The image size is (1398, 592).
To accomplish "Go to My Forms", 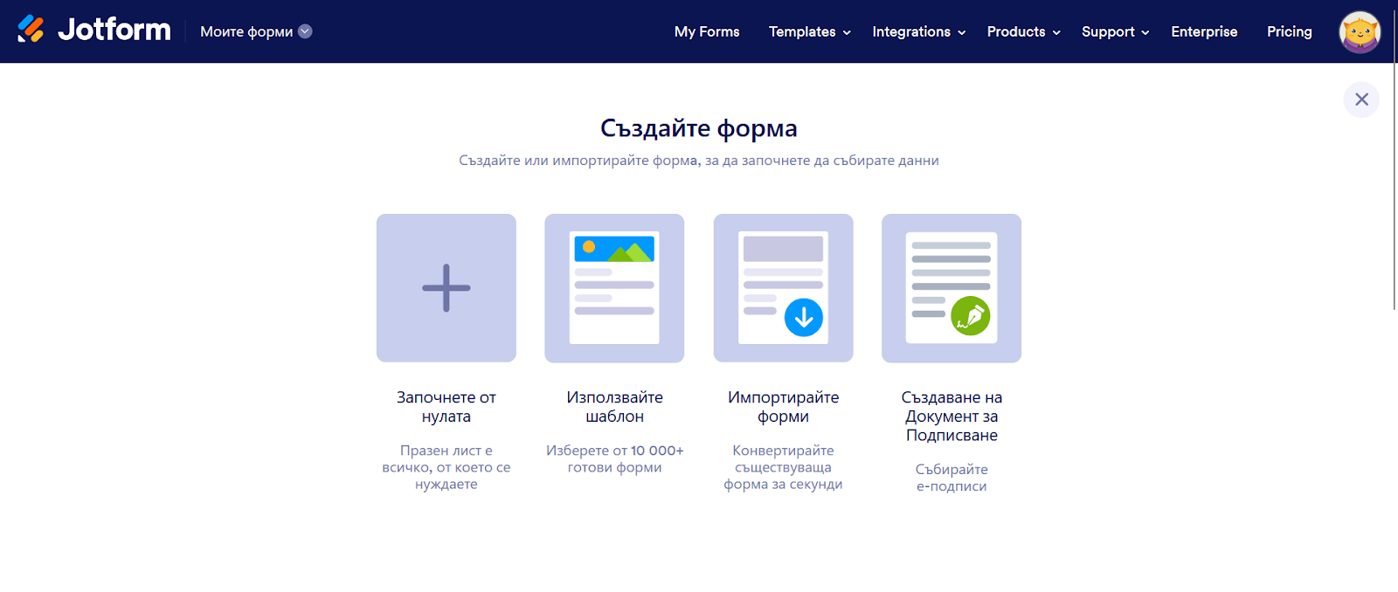I will coord(707,31).
